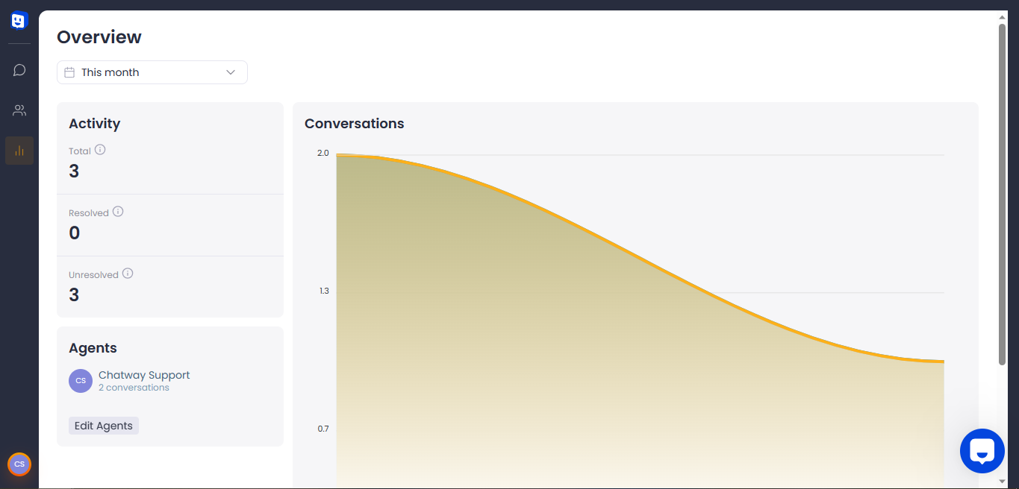Click the Unresolved count value 3
The width and height of the screenshot is (1019, 489).
coord(74,295)
